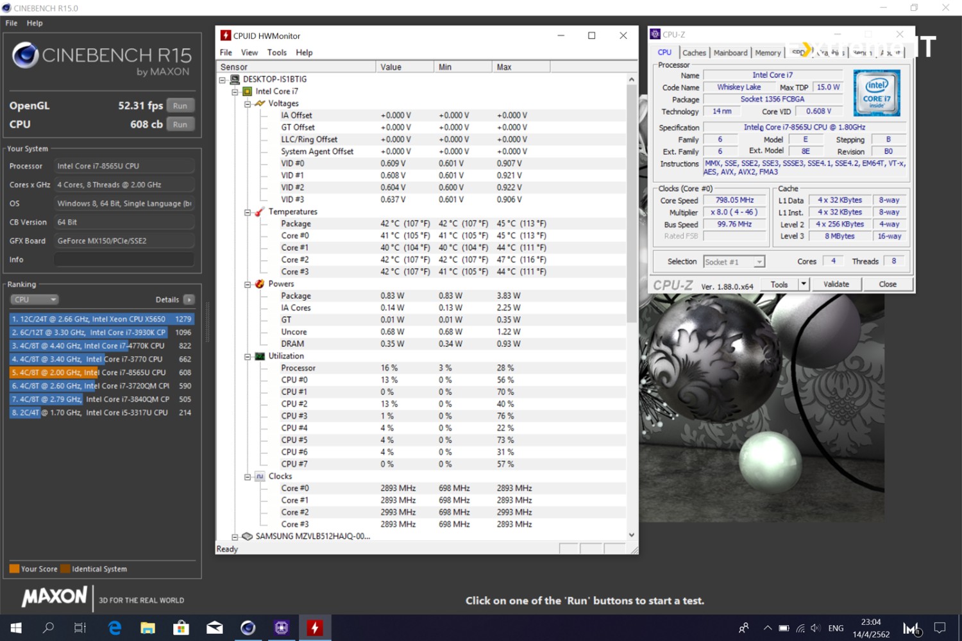
Task: Click CPU-Z Tools button
Action: click(x=779, y=284)
